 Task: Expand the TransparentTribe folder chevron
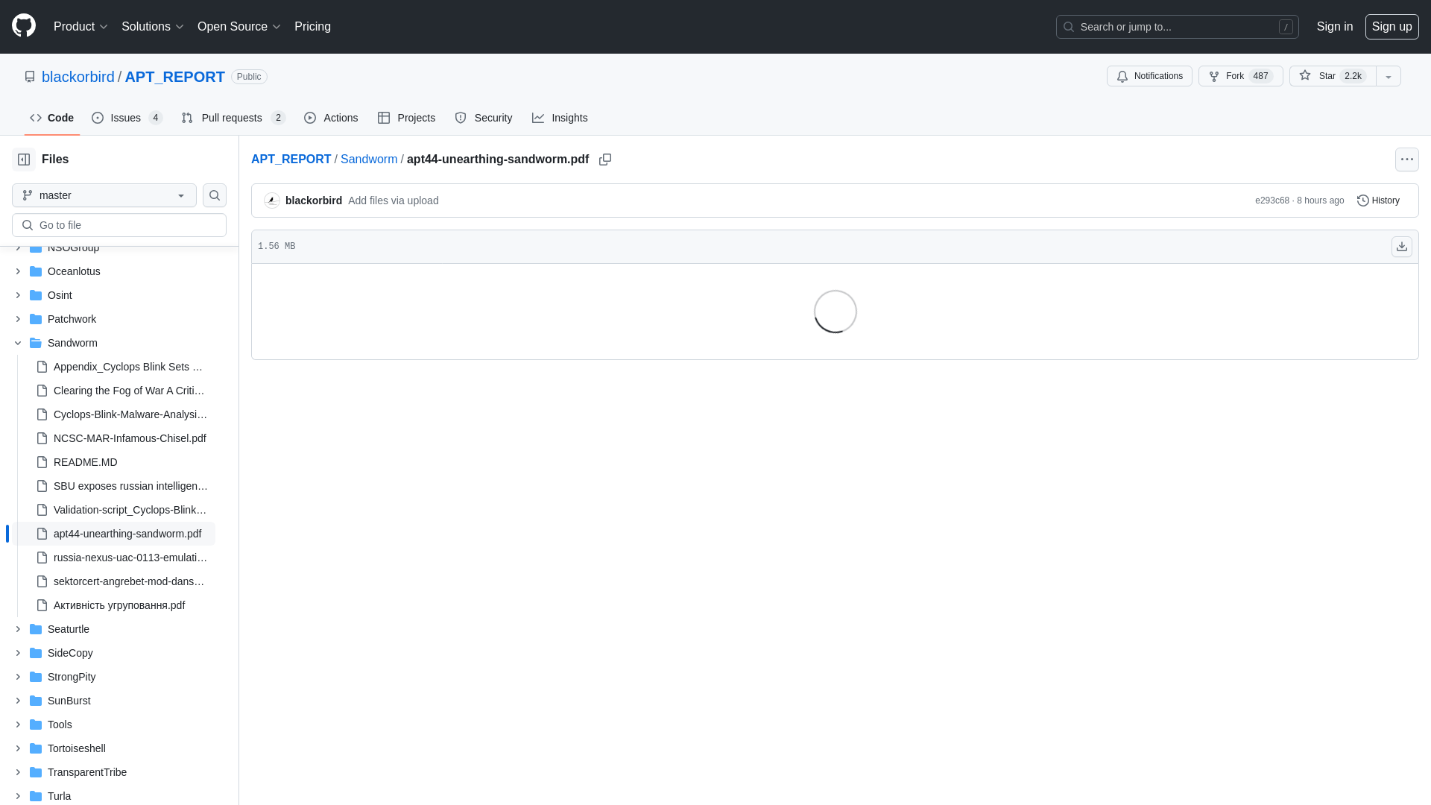coord(18,772)
